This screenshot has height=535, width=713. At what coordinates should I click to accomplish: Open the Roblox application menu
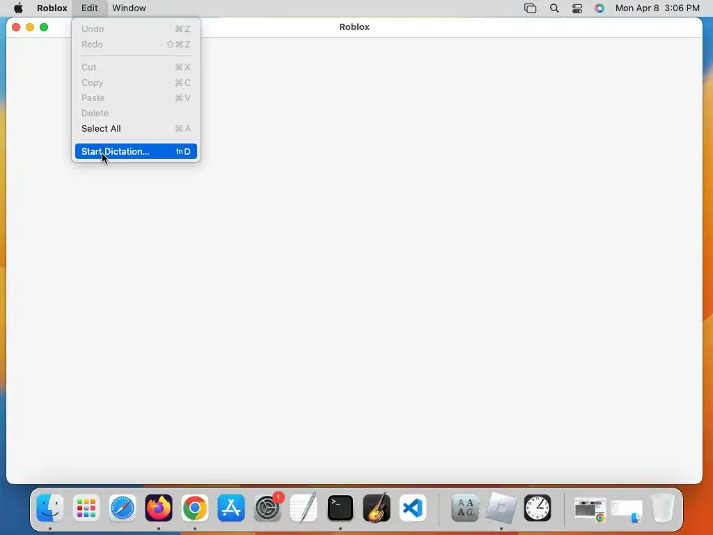52,8
